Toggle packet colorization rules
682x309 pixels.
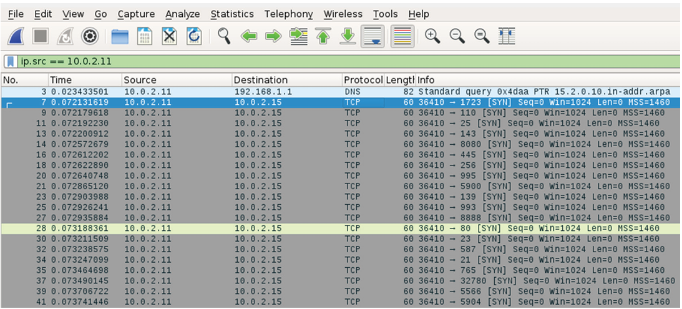coord(402,37)
